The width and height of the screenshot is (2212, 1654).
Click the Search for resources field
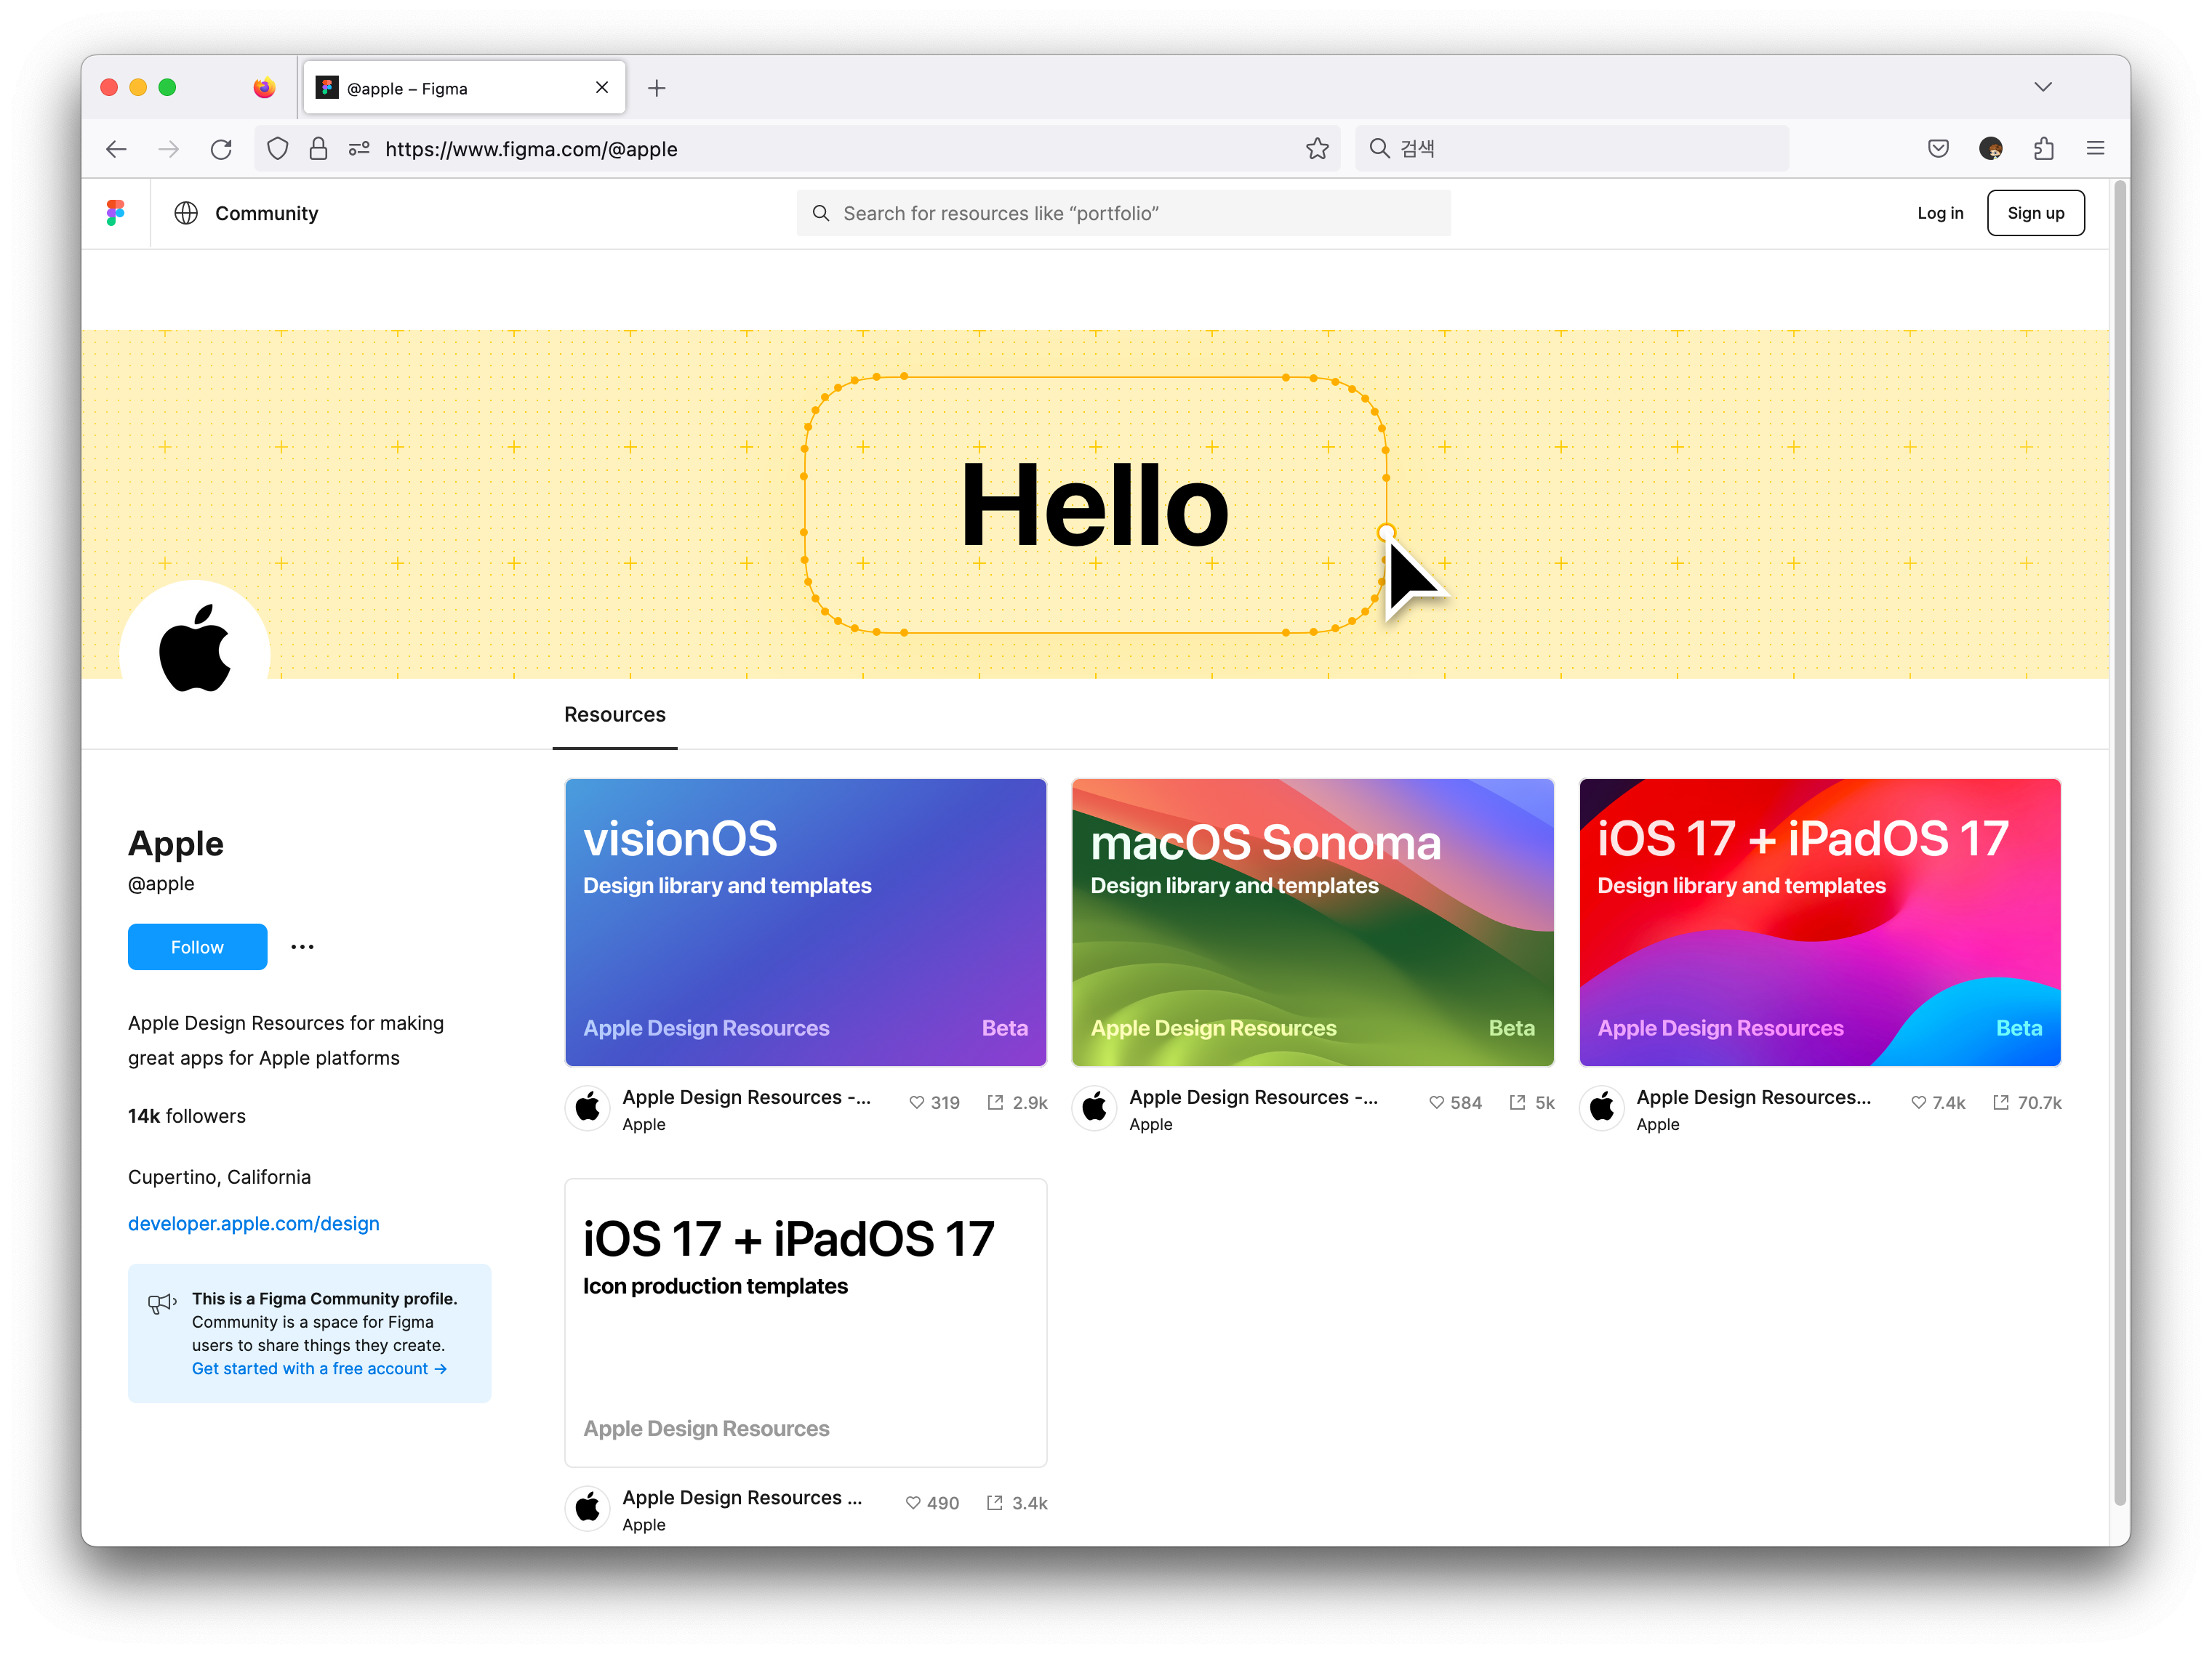tap(1123, 213)
